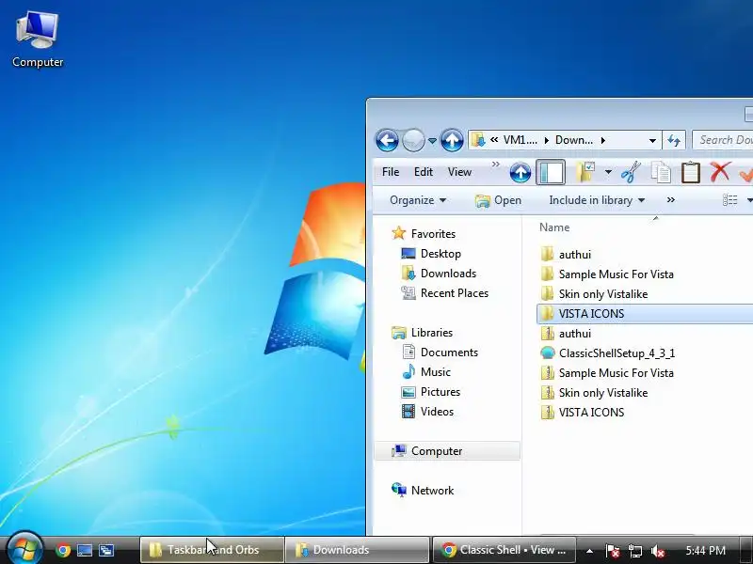Click the Search Downloads field
The height and width of the screenshot is (564, 753).
723,140
